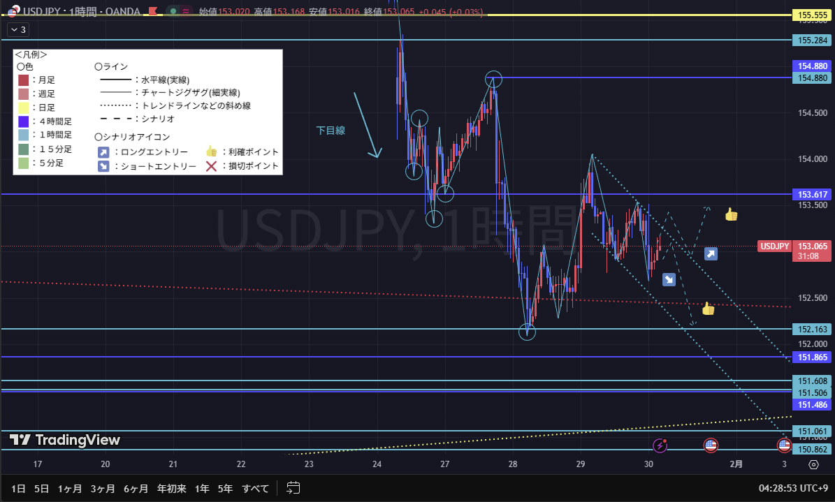Click the purple lightning event marker
835x502 pixels.
pyautogui.click(x=660, y=445)
